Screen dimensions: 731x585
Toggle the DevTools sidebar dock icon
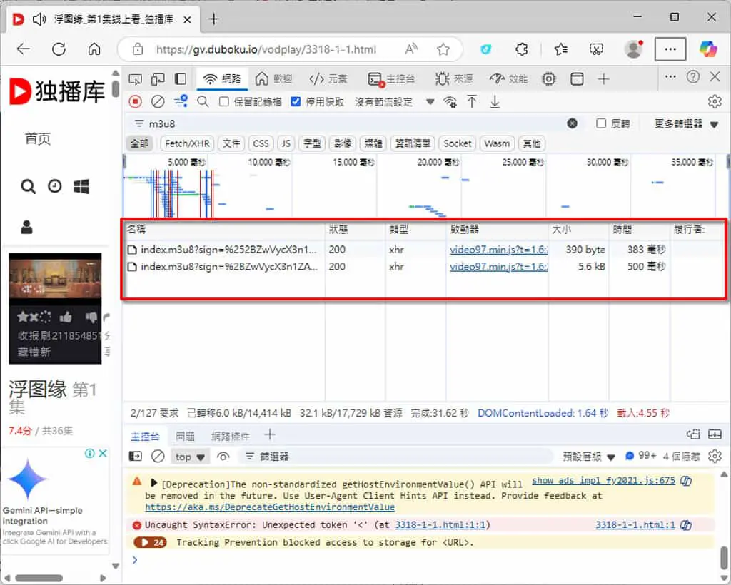181,79
